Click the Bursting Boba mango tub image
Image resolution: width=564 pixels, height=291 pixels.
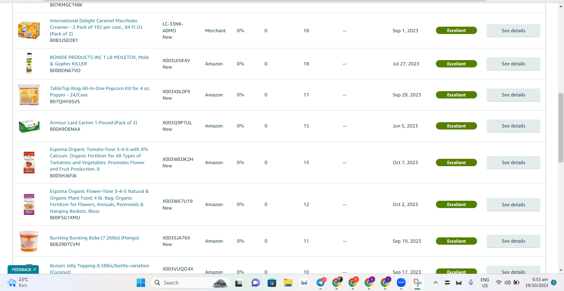pos(29,241)
